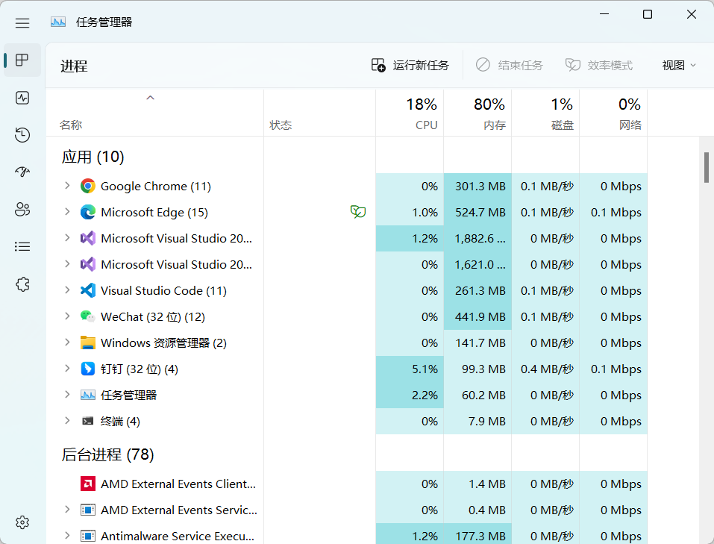Expand the Google Chrome (11) process group
Viewport: 714px width, 544px height.
tap(67, 185)
